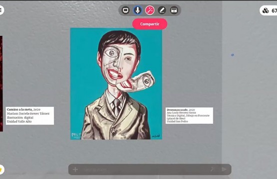This screenshot has width=277, height=179.
Task: Click 'Unidad Valle Alto' text on left label
Action: click(19, 122)
